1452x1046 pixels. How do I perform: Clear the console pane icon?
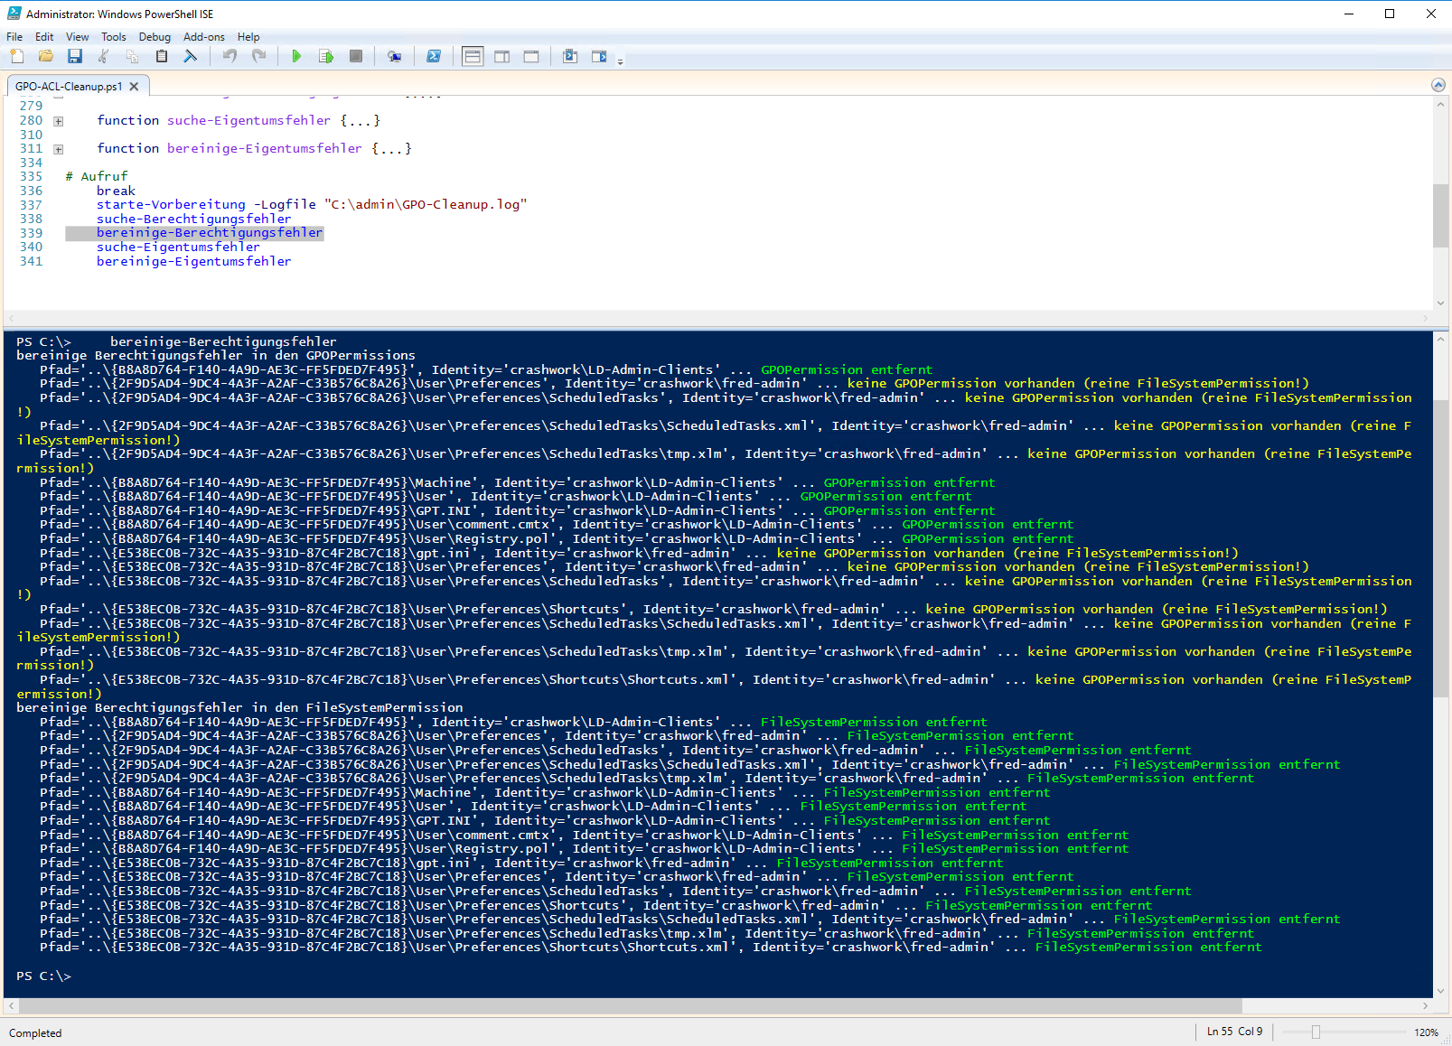coord(191,56)
